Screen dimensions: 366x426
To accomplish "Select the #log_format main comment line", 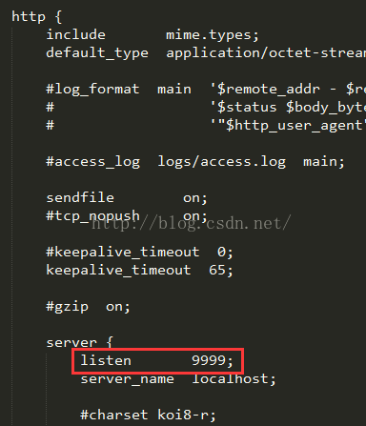I will click(x=206, y=90).
